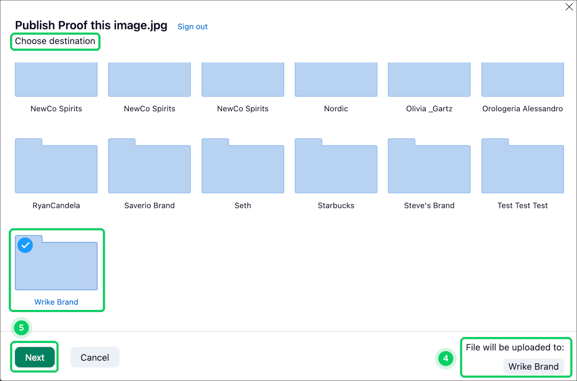Viewport: 577px width, 381px height.
Task: Click the Nordic folder label text
Action: [336, 109]
